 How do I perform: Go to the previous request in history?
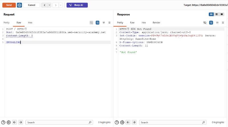click(44, 5)
